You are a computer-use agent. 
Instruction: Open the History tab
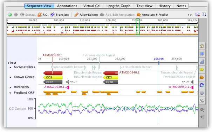[164, 6]
